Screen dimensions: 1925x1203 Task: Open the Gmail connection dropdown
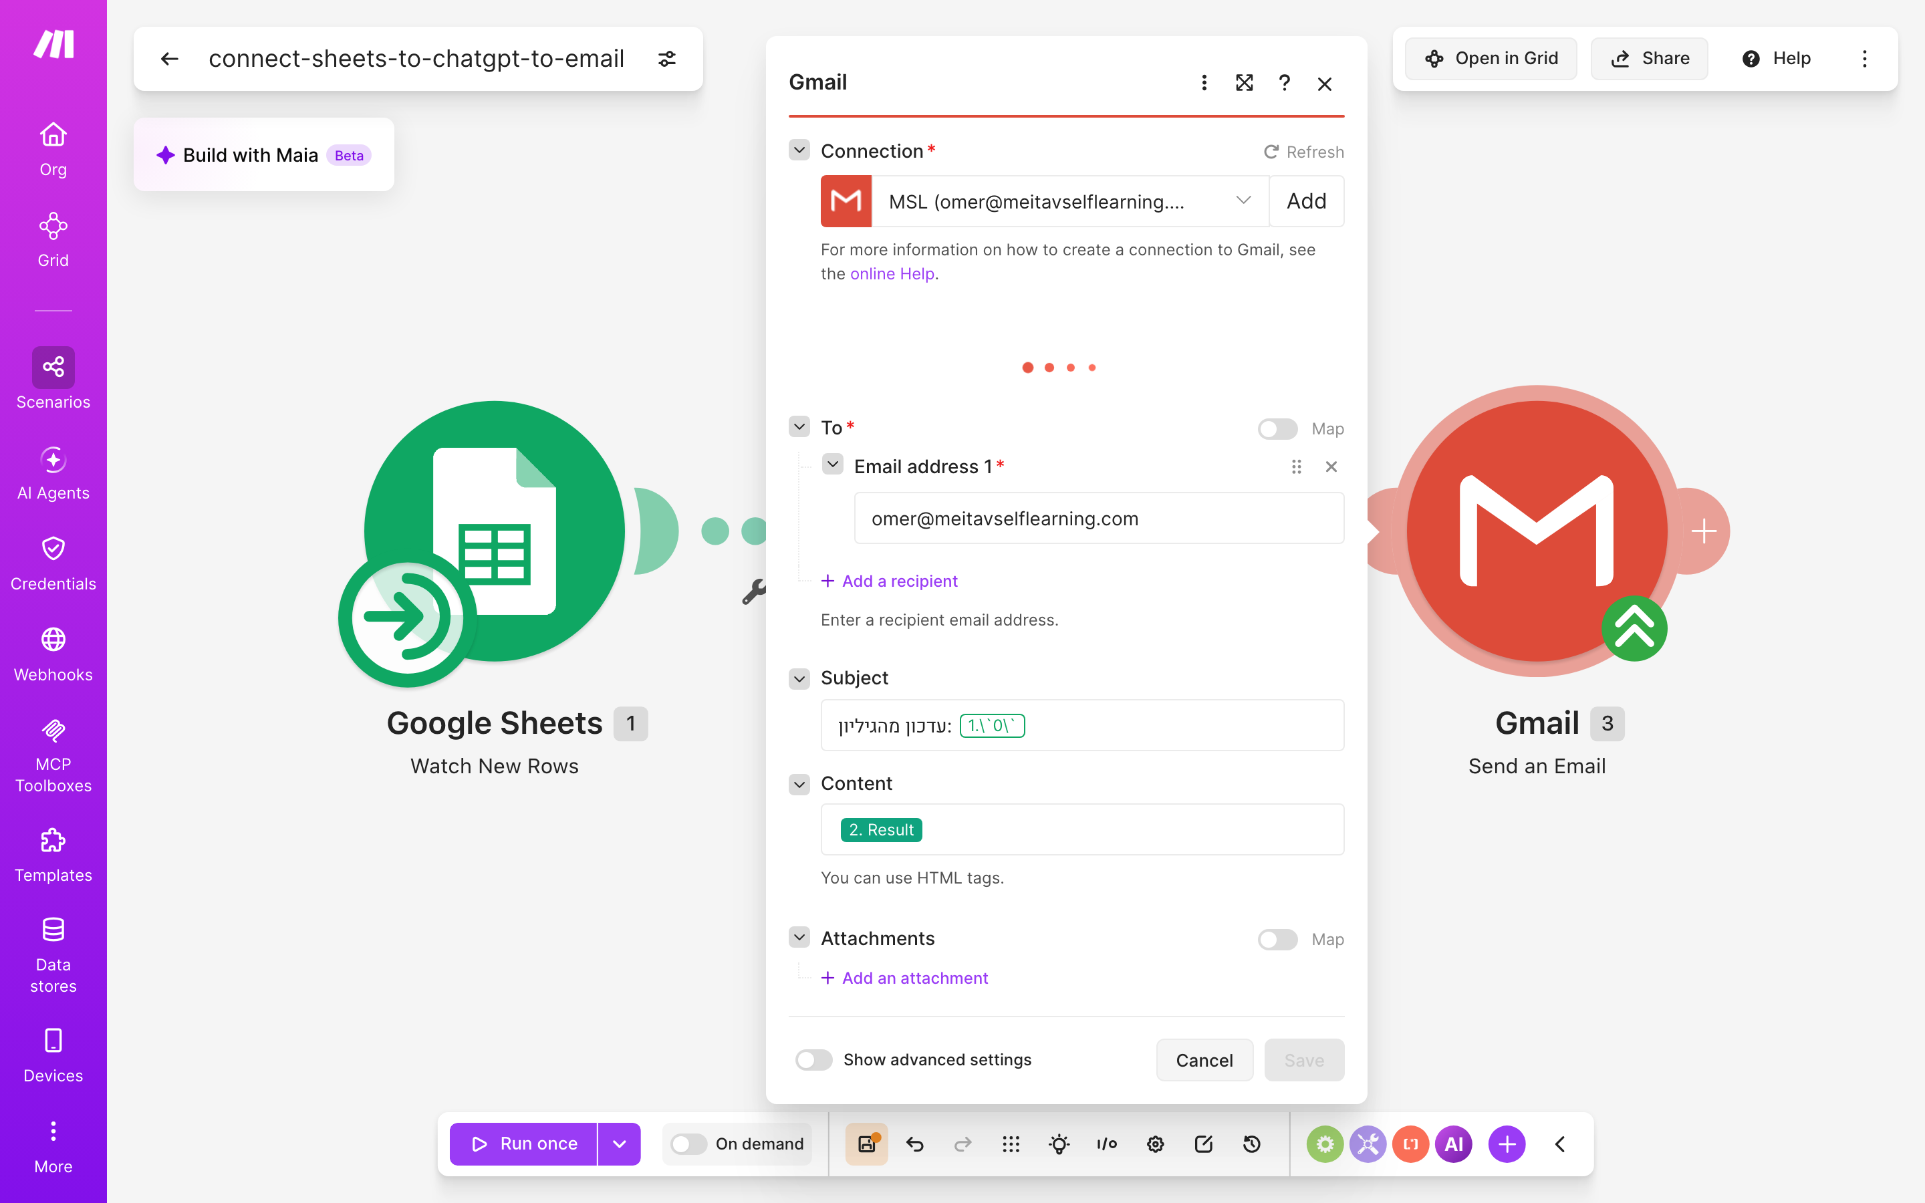click(x=1070, y=201)
